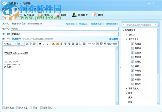This screenshot has height=112, width=162.
Task: Click the contact list scroll-down arrow
Action: (158, 103)
